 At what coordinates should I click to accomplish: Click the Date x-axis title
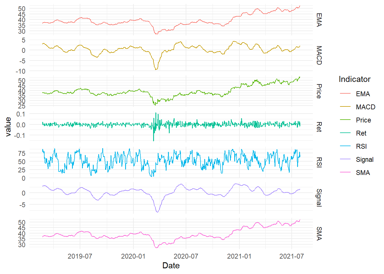[171, 265]
